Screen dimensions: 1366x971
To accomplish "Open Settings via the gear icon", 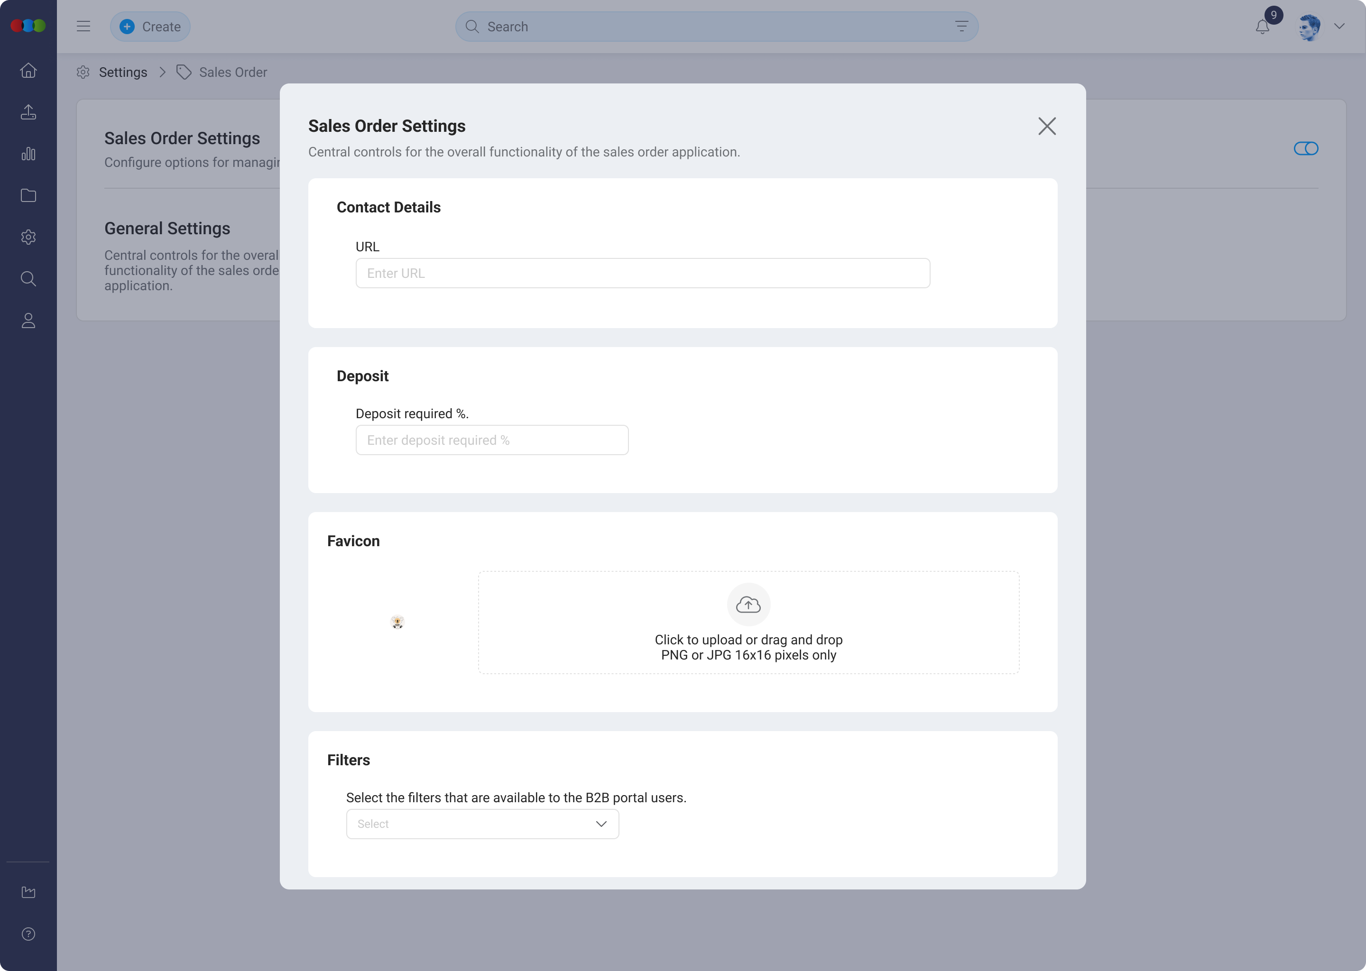I will click(28, 237).
